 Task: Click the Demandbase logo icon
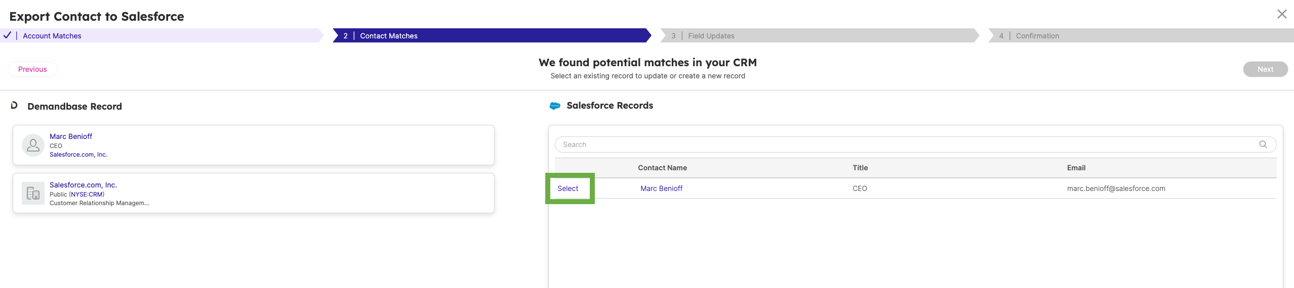click(14, 106)
